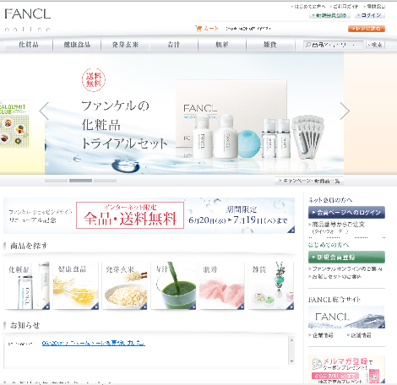Screen dimensions: 397x385
Task: Select the third carousel indicator bar
Action: click(105, 181)
